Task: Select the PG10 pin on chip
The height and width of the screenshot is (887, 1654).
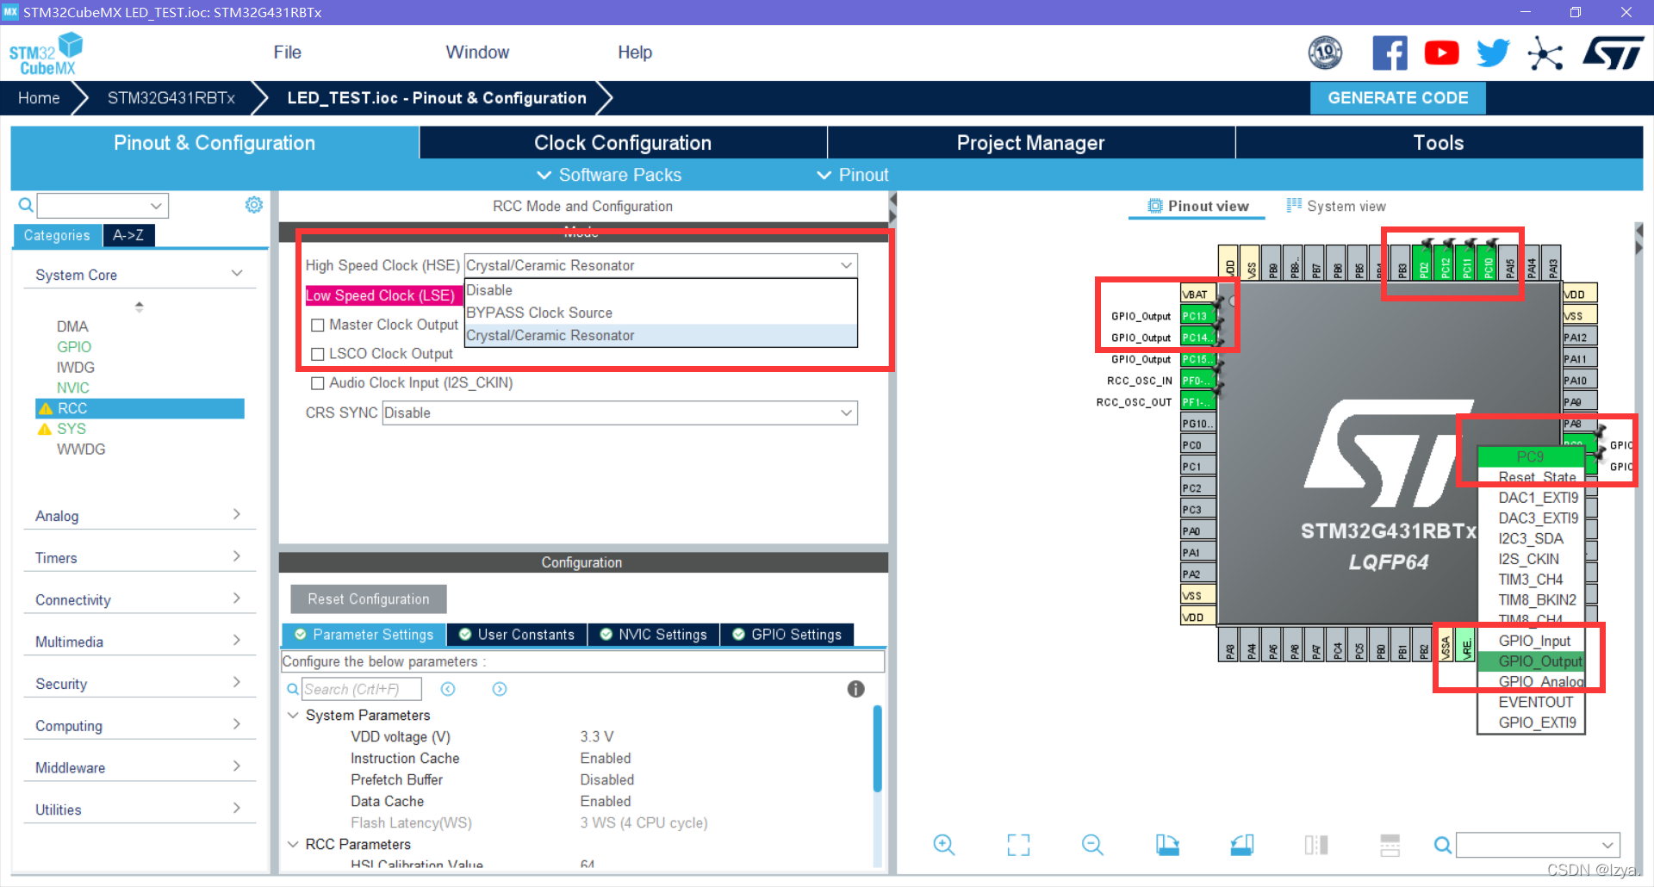Action: (1197, 424)
